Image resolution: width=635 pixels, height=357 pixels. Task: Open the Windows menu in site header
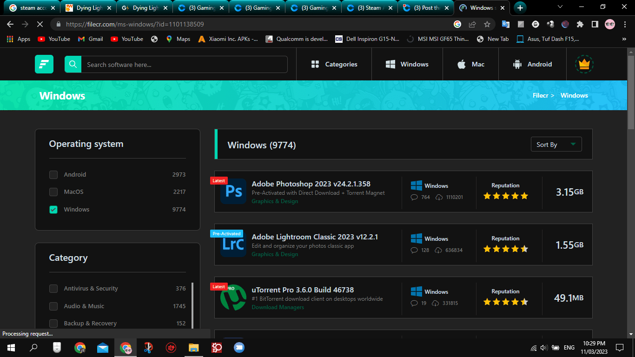pos(407,64)
